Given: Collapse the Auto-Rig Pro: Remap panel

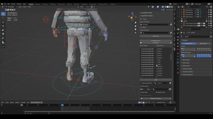Looking at the screenshot, I should 147,16.
